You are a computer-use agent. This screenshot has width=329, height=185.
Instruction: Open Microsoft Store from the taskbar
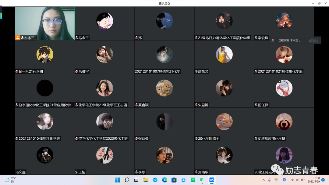point(174,180)
